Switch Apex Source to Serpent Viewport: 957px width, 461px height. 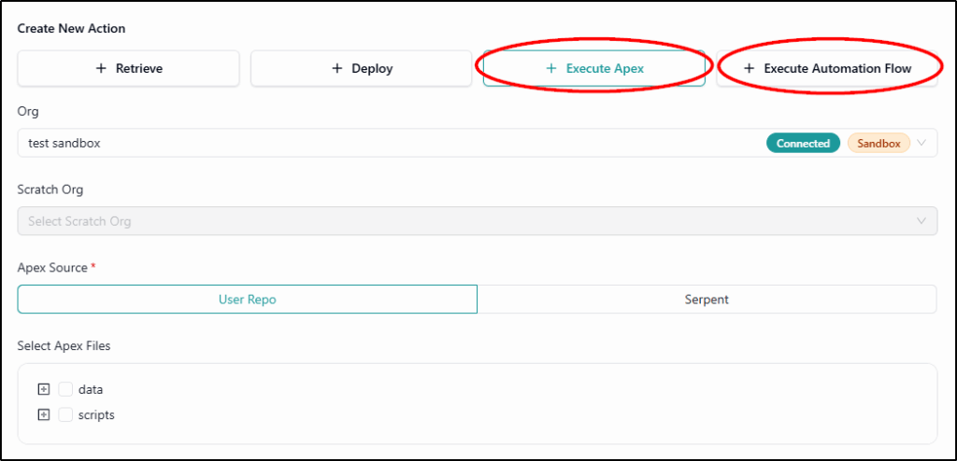[x=707, y=300]
